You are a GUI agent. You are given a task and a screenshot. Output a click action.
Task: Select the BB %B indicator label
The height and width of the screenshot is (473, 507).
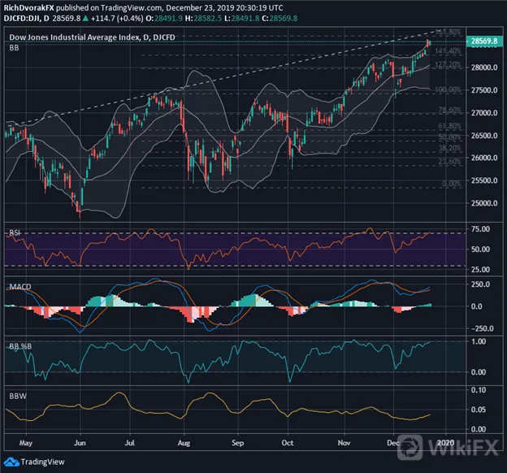pyautogui.click(x=20, y=346)
